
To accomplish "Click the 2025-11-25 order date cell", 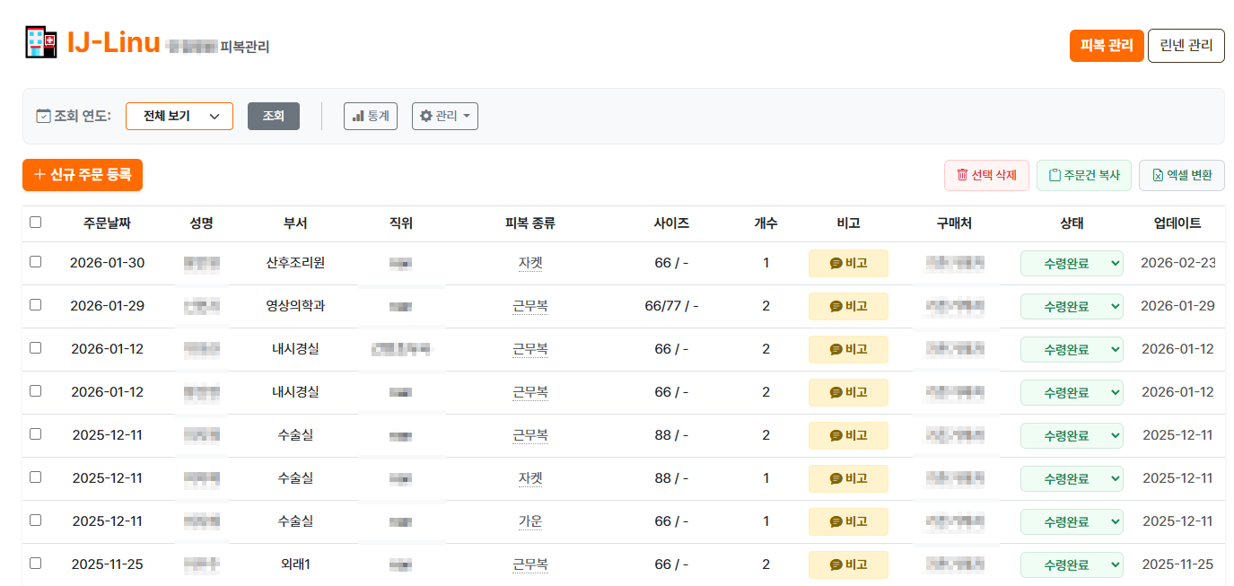I will tap(107, 564).
